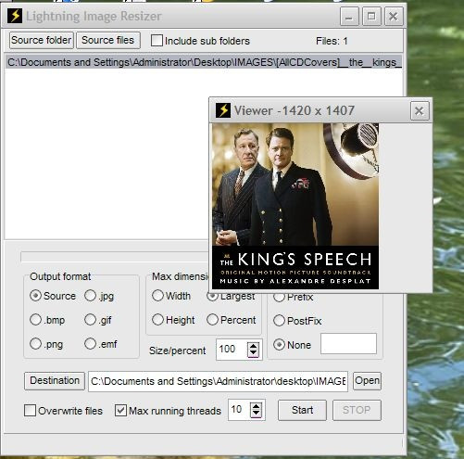464x459 pixels.
Task: Close the Viewer window
Action: point(420,110)
